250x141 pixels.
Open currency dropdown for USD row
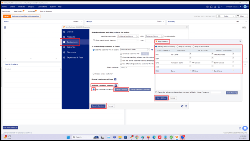coord(190,54)
